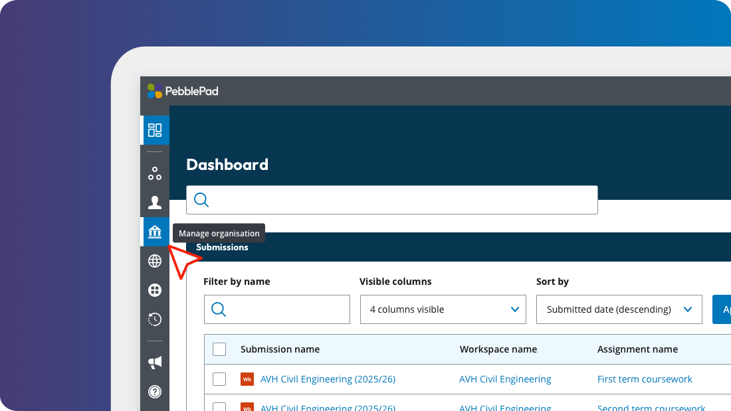Click the megaphone announcements icon
Viewport: 731px width, 411px height.
pos(155,363)
